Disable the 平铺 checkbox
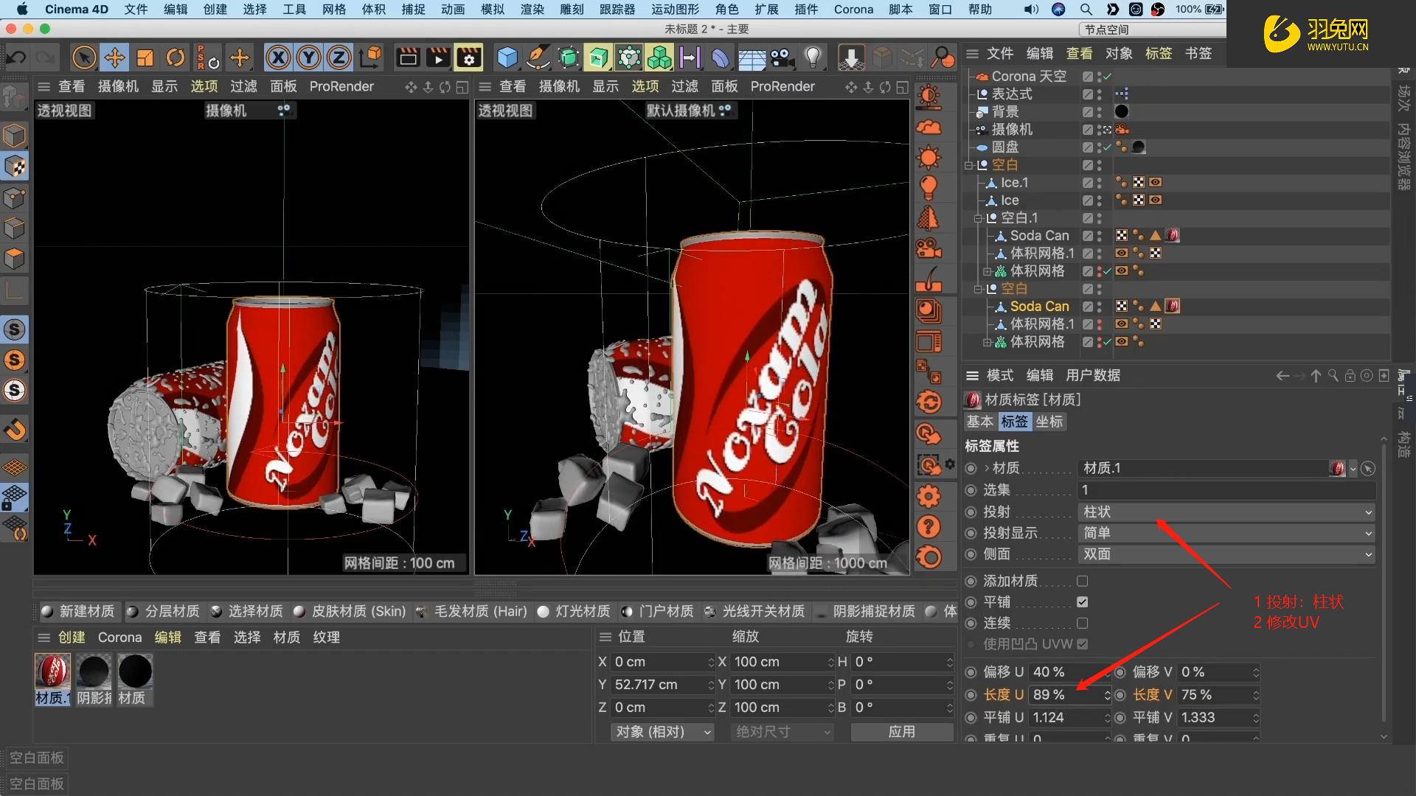1416x796 pixels. (1082, 601)
